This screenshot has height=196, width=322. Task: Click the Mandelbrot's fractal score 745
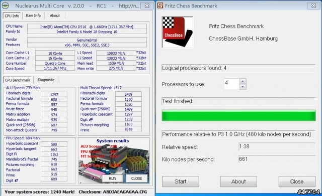pos(54,159)
